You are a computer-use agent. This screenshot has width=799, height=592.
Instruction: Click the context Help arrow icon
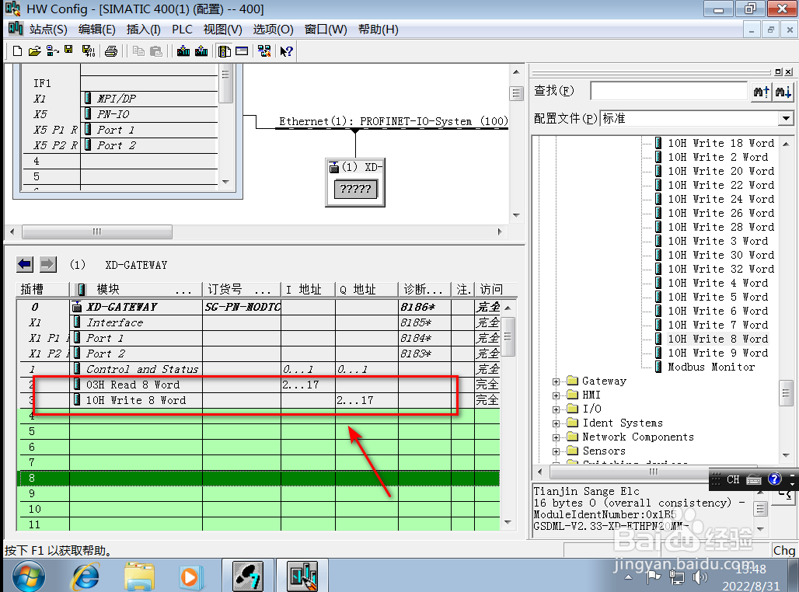point(286,51)
